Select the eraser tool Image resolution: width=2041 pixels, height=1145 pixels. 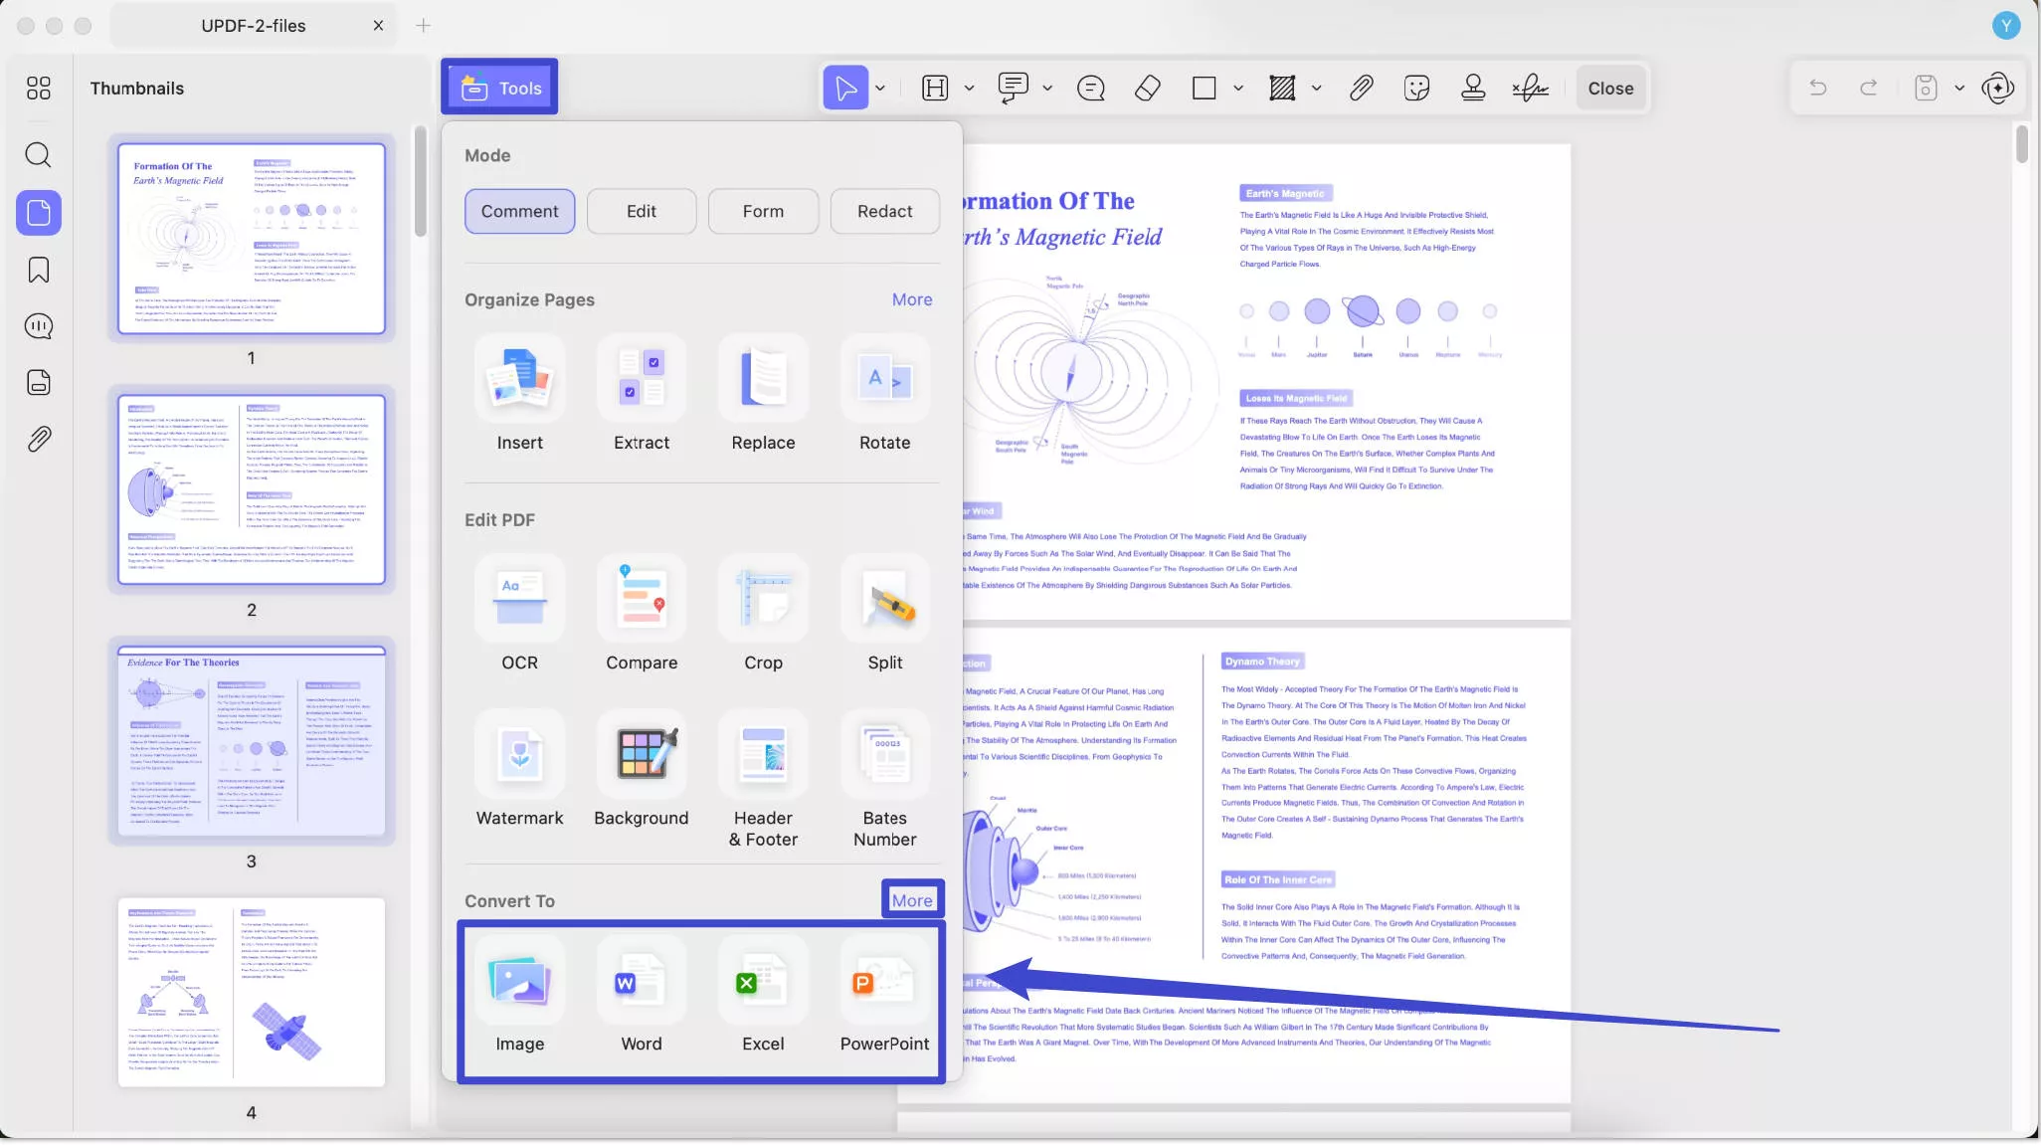click(x=1147, y=88)
